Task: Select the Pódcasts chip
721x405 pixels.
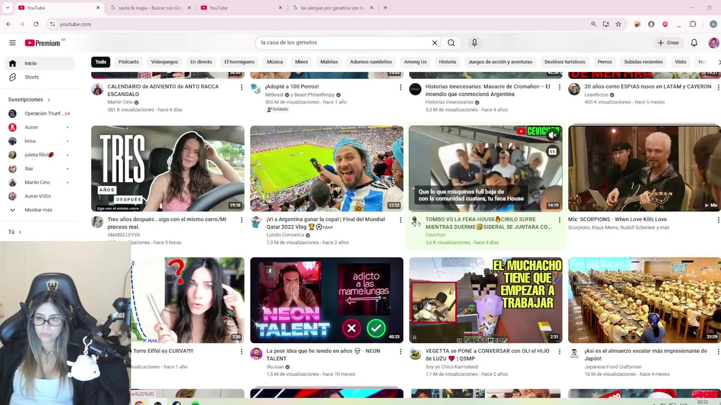Action: (128, 62)
